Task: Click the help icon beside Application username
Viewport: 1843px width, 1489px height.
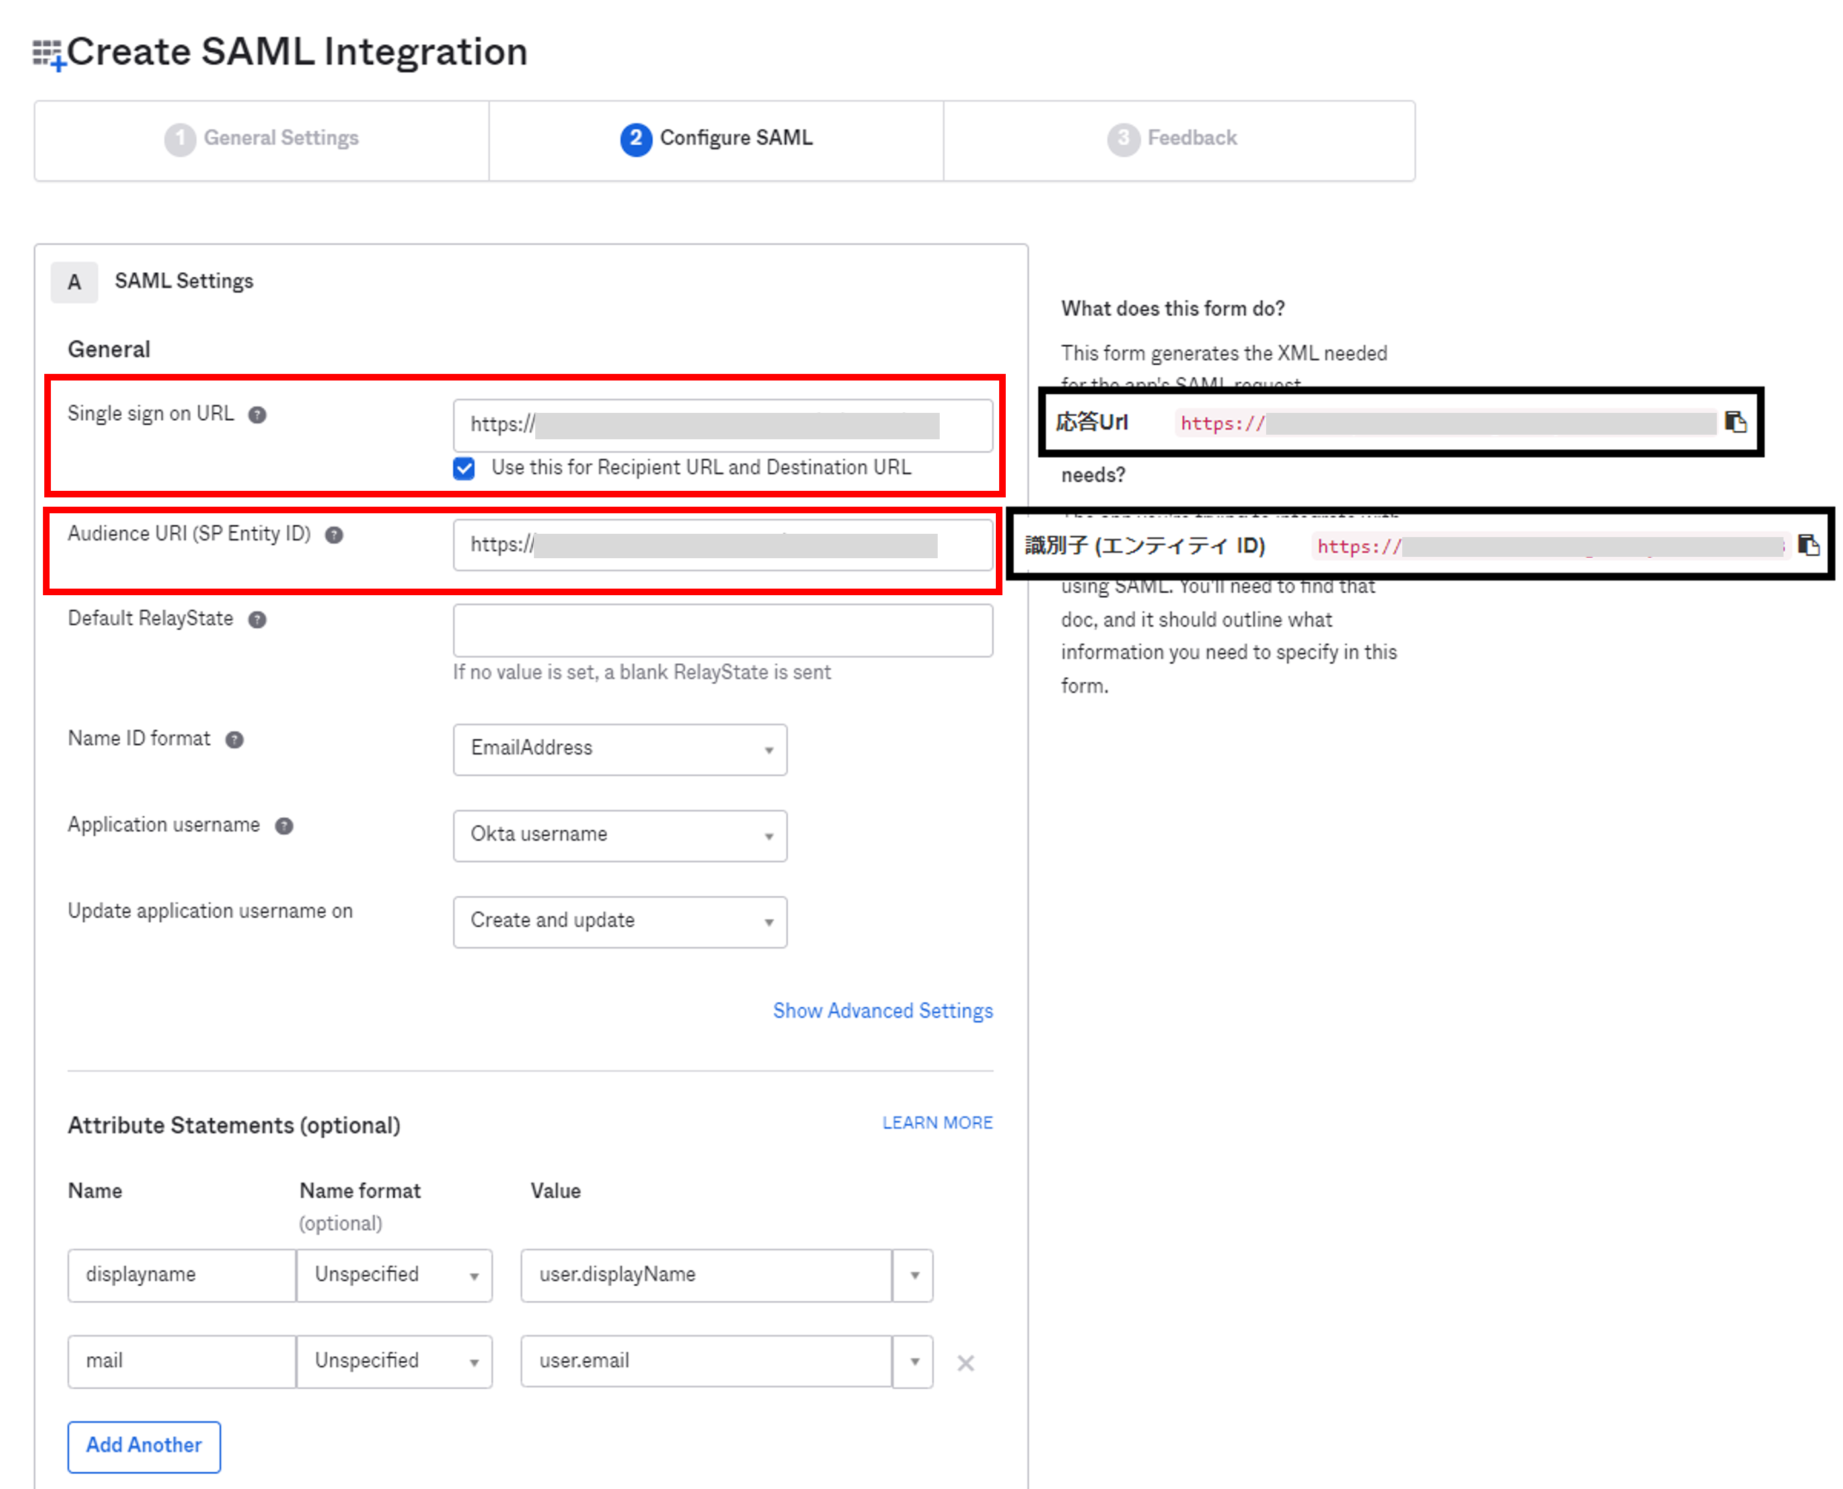Action: pyautogui.click(x=284, y=826)
